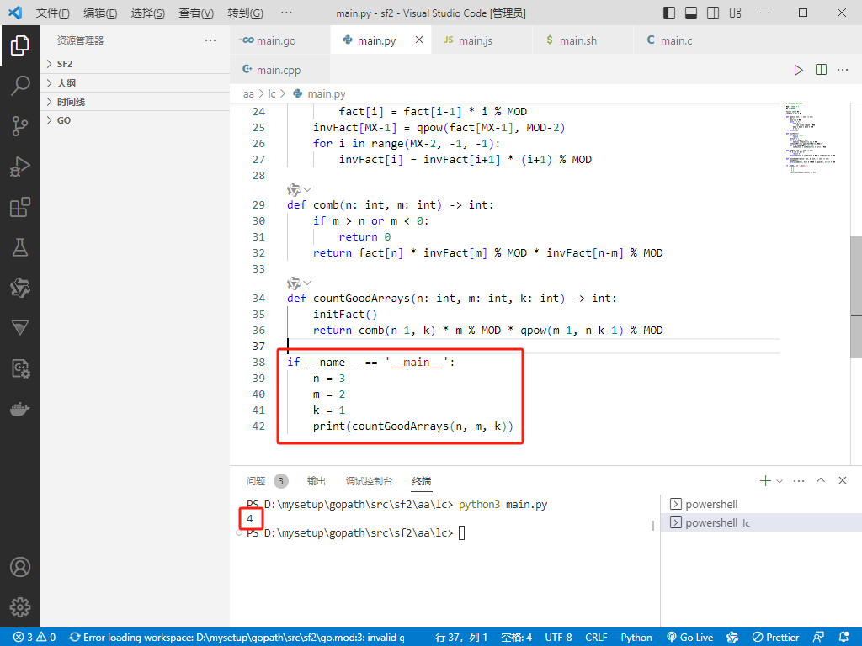The image size is (862, 646).
Task: Open the 问题 problems panel tab
Action: coord(267,481)
